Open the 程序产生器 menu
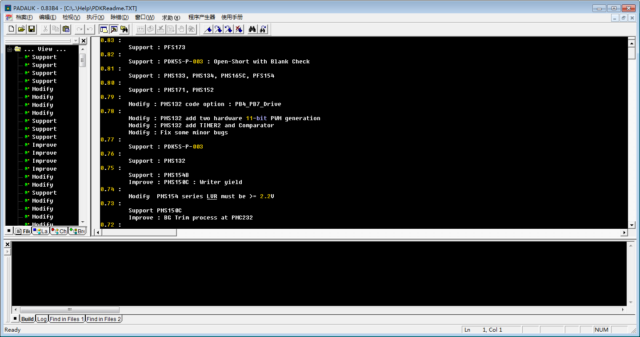 [202, 17]
